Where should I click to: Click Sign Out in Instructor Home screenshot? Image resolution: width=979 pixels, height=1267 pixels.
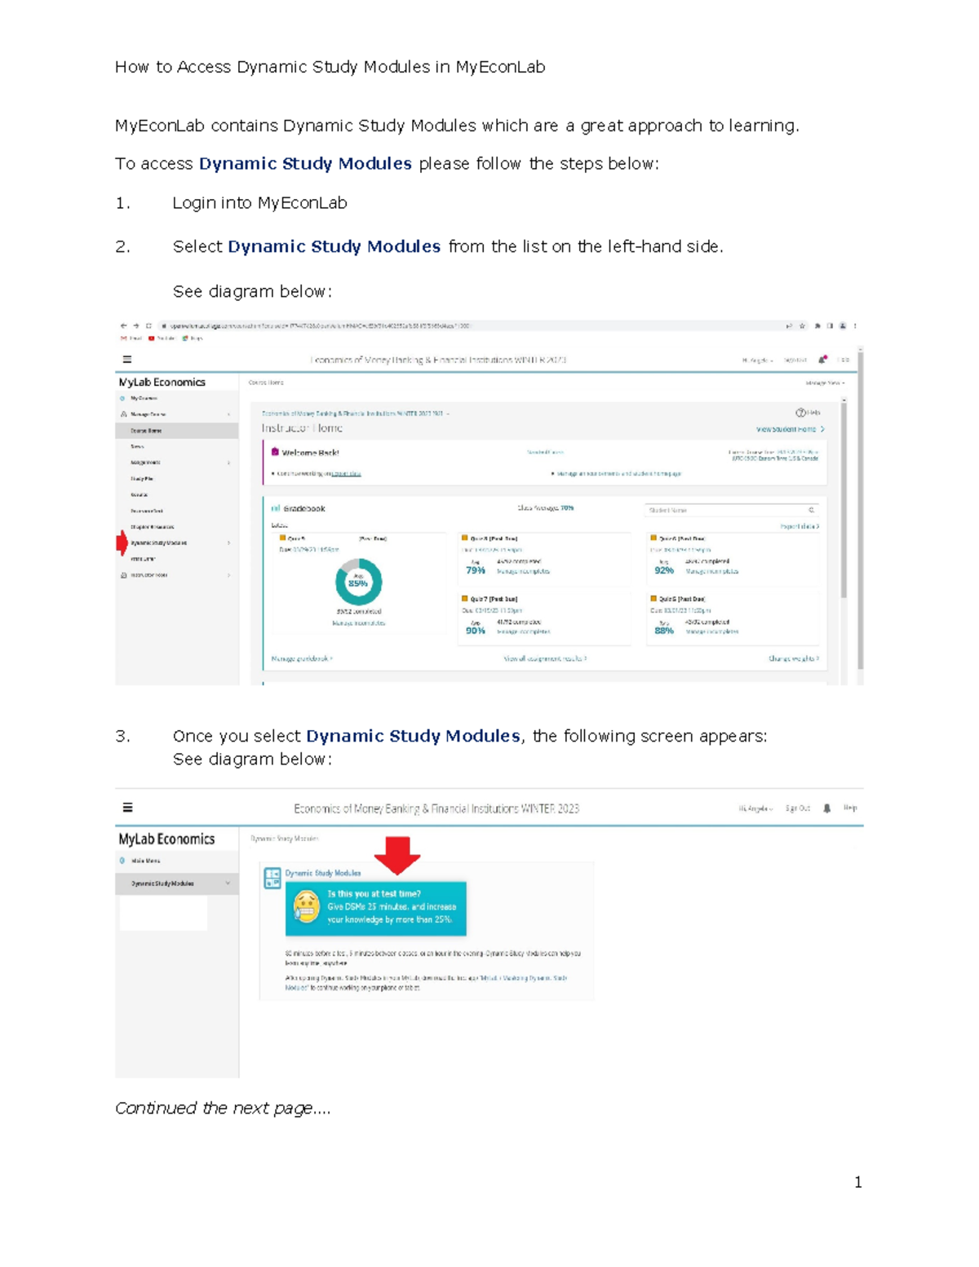pos(795,360)
